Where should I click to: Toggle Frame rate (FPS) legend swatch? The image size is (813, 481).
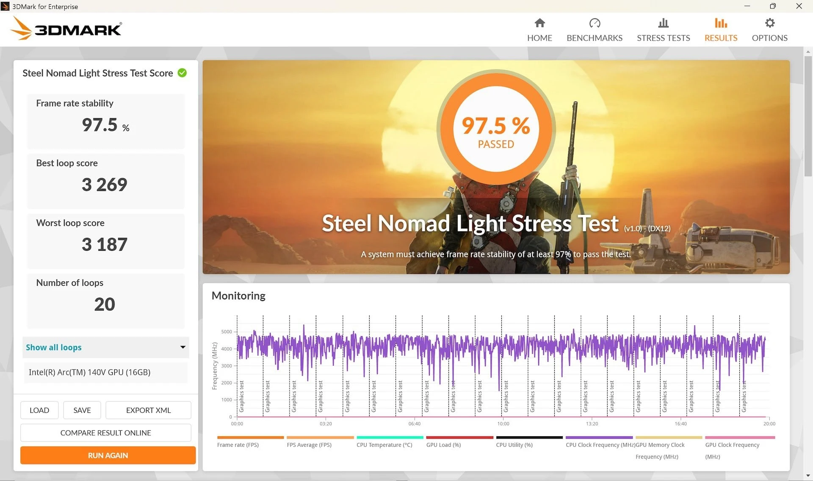click(x=250, y=437)
